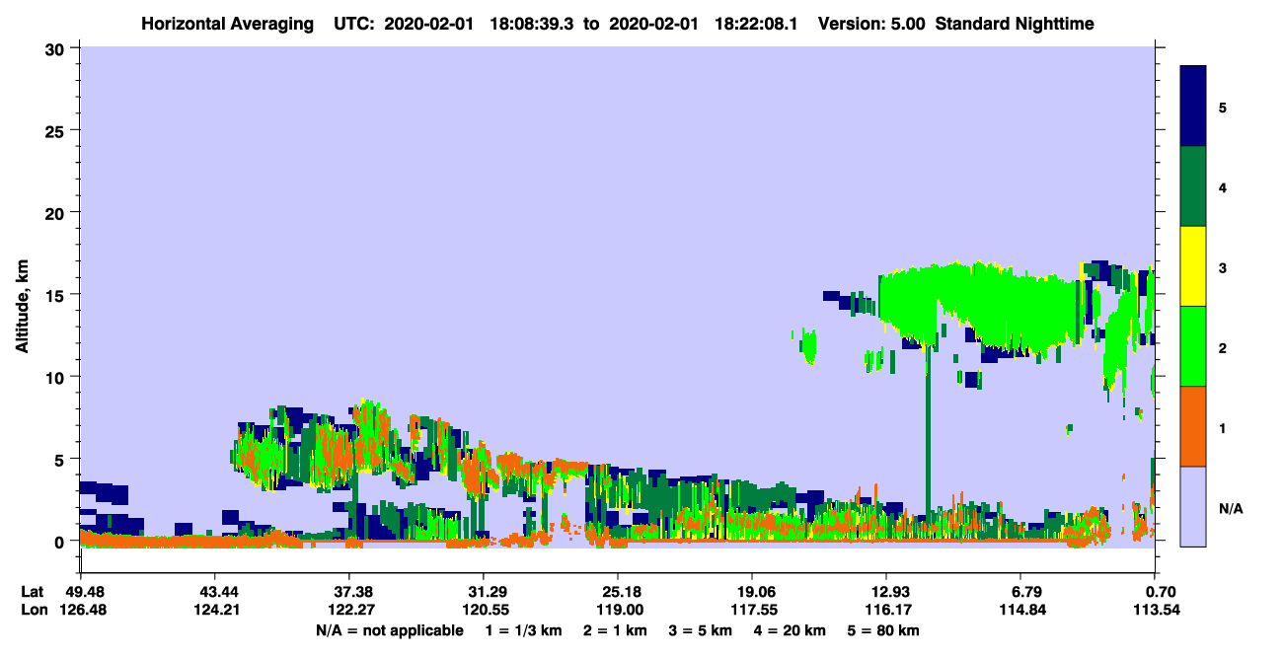Click the longitude value 116.17
The height and width of the screenshot is (658, 1283).
point(887,611)
